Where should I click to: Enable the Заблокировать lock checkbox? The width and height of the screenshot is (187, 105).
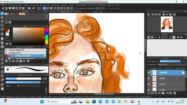(174, 68)
